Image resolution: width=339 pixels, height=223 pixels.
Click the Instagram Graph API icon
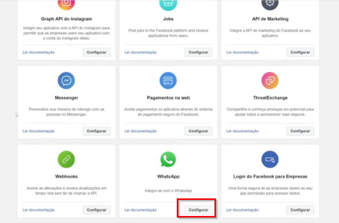click(x=66, y=3)
